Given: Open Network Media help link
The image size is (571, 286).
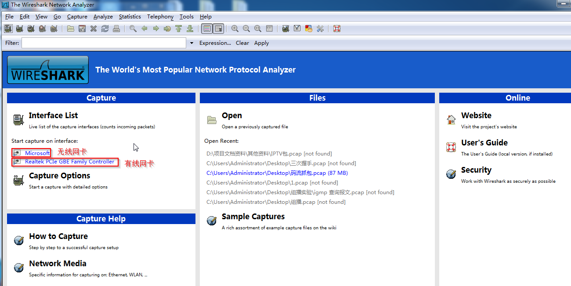Looking at the screenshot, I should (58, 264).
